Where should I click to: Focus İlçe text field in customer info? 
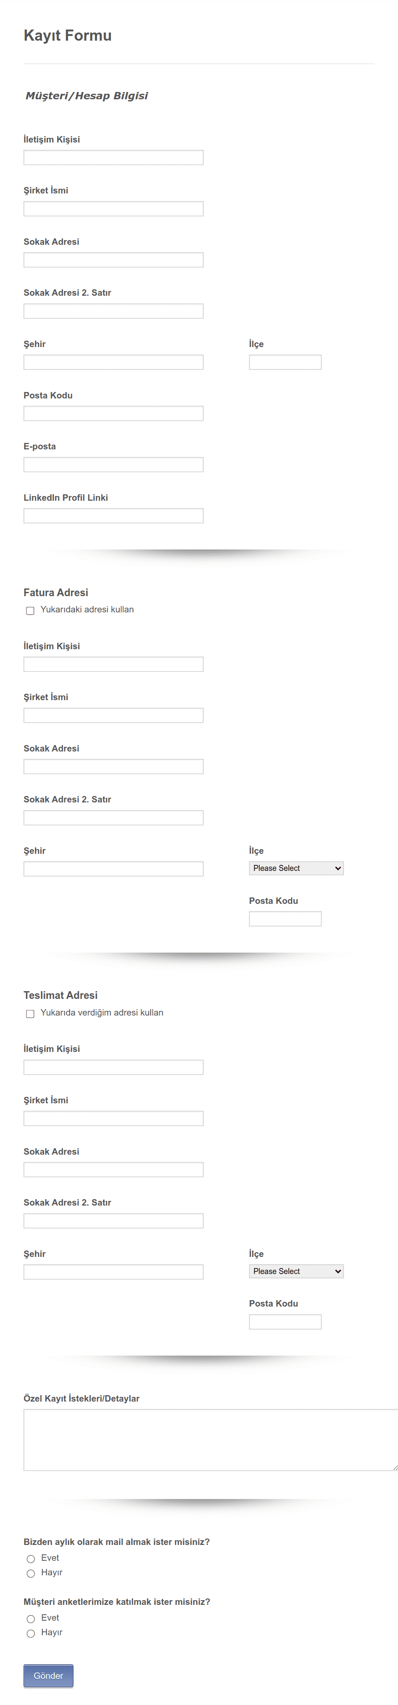tap(285, 362)
